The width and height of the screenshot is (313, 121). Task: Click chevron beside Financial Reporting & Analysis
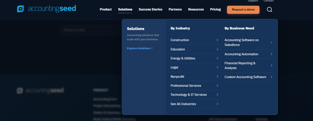(272, 65)
